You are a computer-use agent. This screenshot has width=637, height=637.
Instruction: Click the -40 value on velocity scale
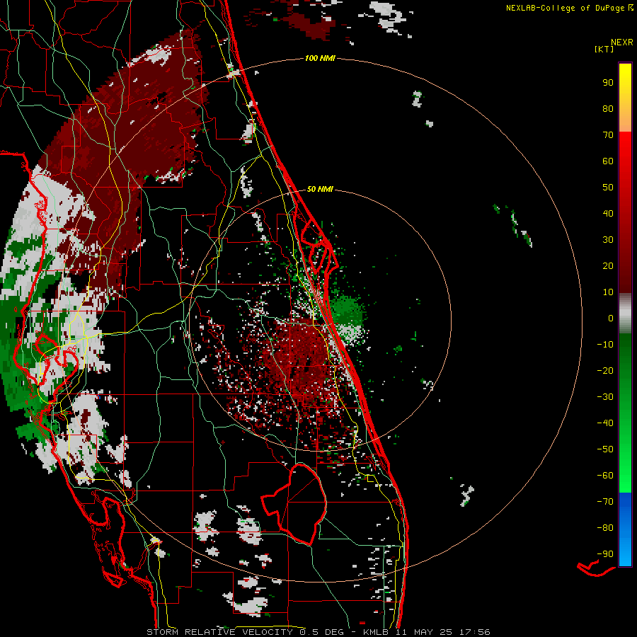point(605,423)
